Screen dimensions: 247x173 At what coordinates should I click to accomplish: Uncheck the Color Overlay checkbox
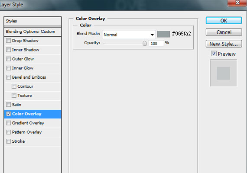pos(8,114)
